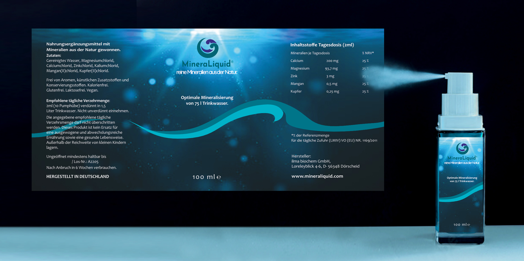
Task: Click the '200 mg' calcium value
Action: [332, 61]
